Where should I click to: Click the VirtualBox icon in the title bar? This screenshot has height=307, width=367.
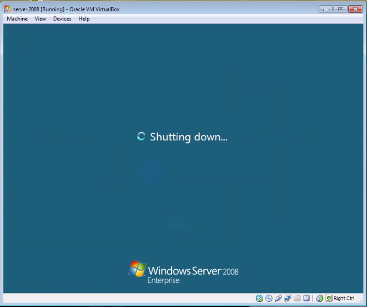click(8, 9)
